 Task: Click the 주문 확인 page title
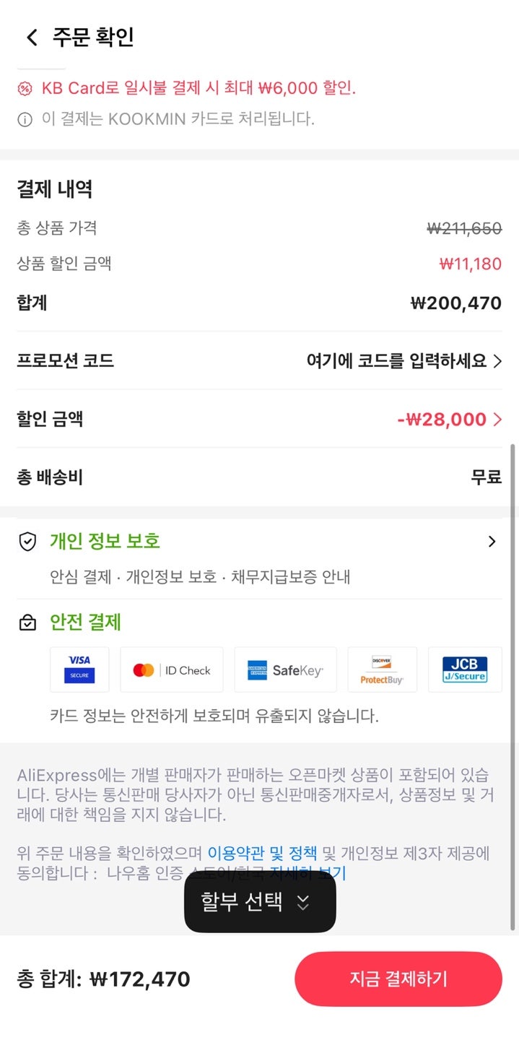pos(93,38)
